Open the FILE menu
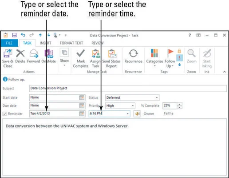 (9, 43)
